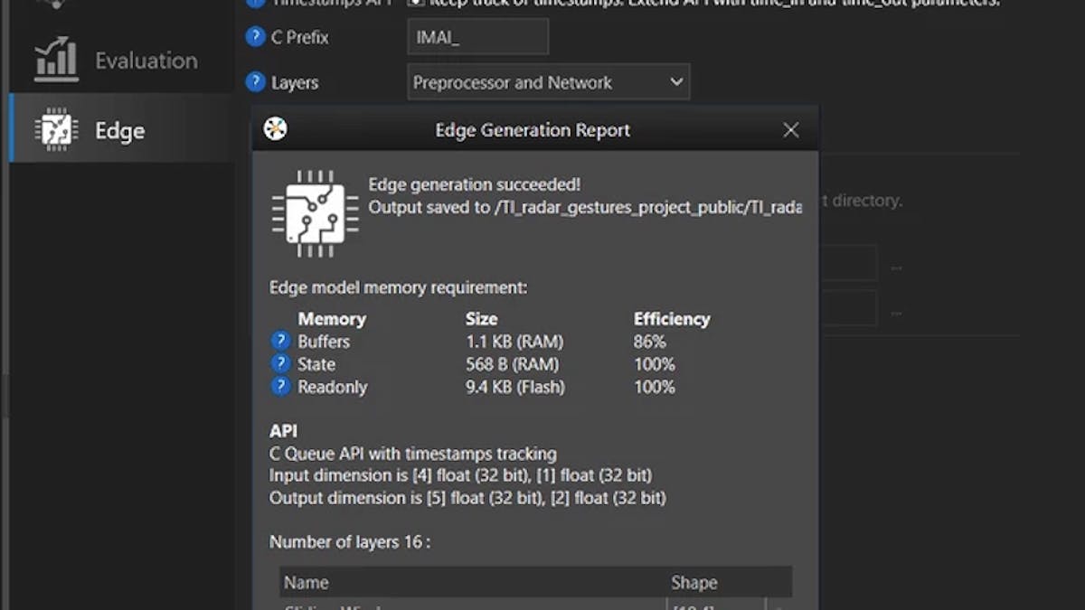
Task: Switch to the Edge tab label
Action: click(120, 131)
